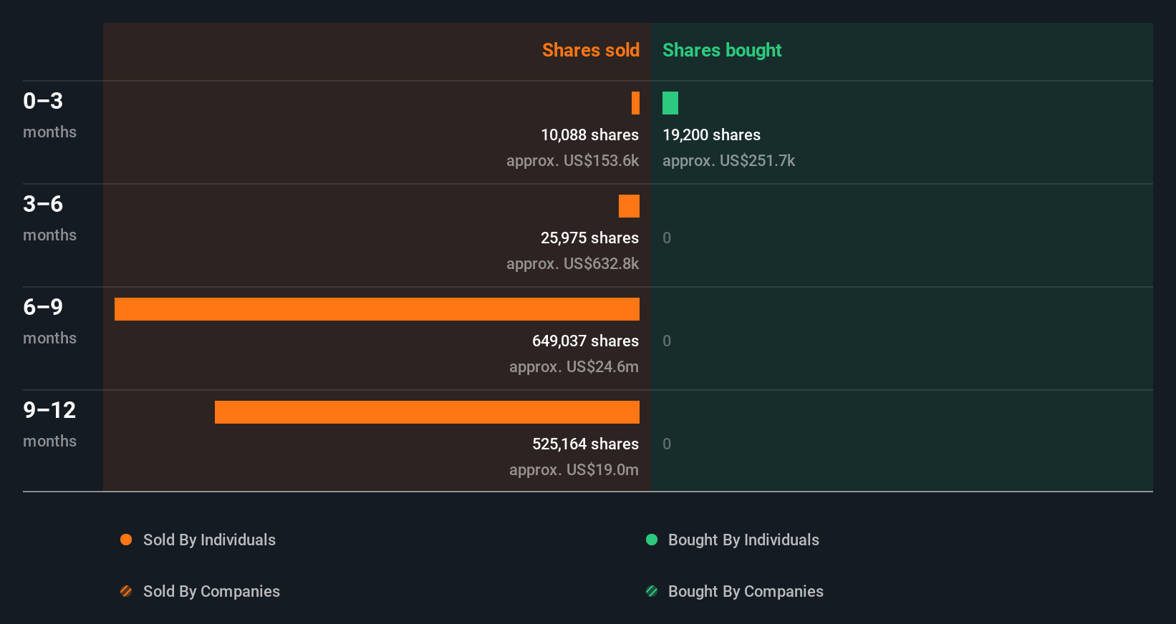The height and width of the screenshot is (624, 1176).
Task: Click the Shares sold column header
Action: 591,50
